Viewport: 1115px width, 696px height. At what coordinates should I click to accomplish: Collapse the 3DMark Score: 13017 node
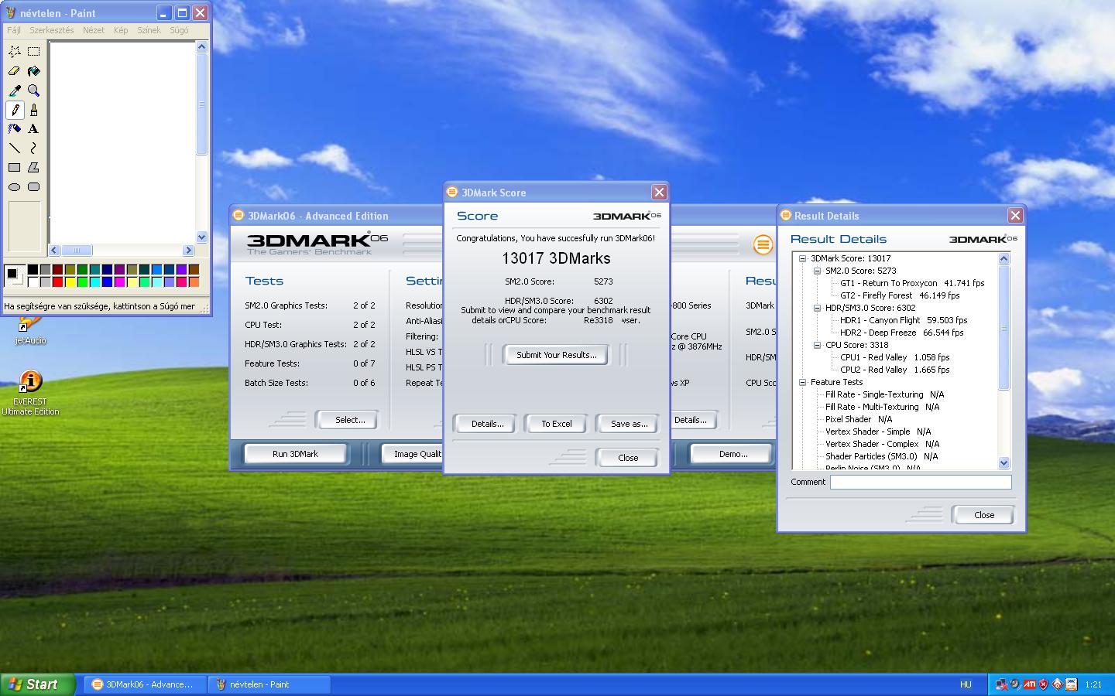[803, 258]
